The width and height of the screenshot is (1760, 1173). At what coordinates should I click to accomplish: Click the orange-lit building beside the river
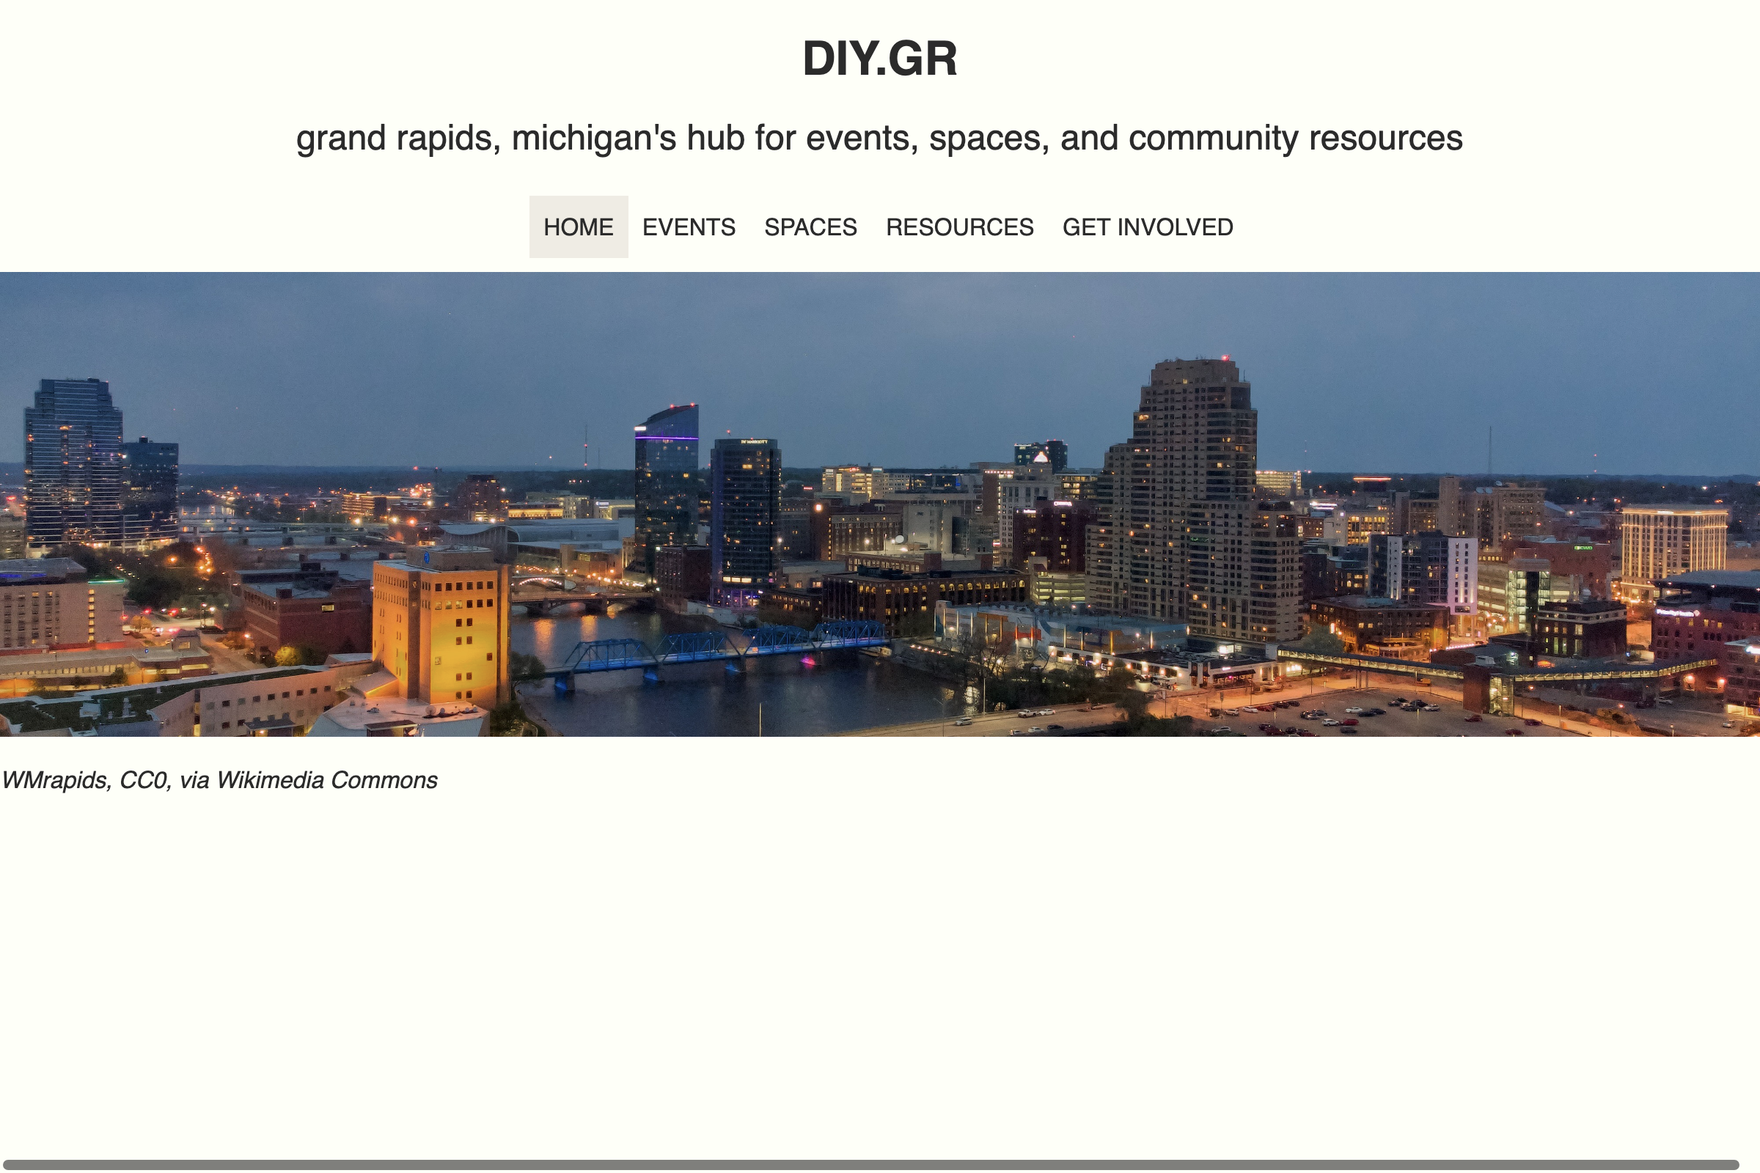(441, 628)
